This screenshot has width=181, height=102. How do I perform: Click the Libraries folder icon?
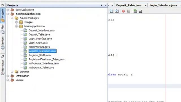(16, 72)
